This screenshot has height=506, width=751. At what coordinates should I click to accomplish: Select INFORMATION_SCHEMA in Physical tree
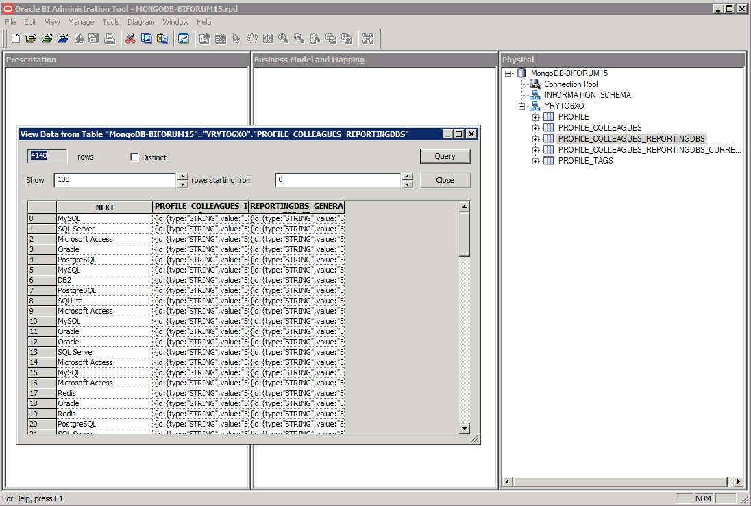coord(587,95)
